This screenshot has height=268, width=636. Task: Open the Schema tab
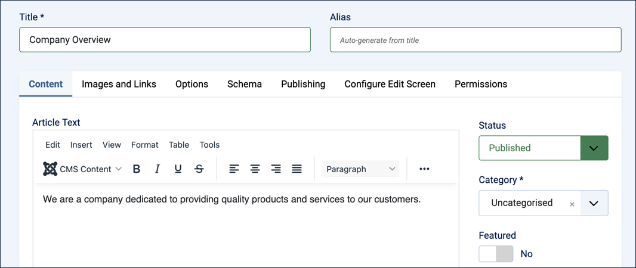point(245,84)
